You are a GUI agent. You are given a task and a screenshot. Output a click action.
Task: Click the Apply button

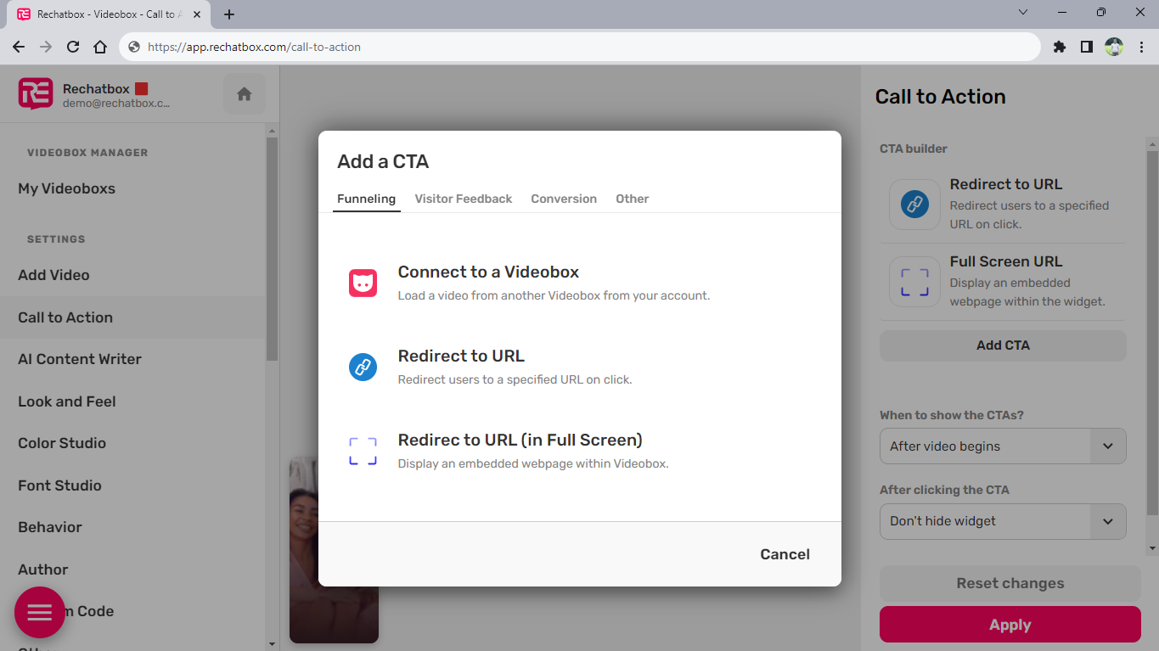click(1010, 625)
